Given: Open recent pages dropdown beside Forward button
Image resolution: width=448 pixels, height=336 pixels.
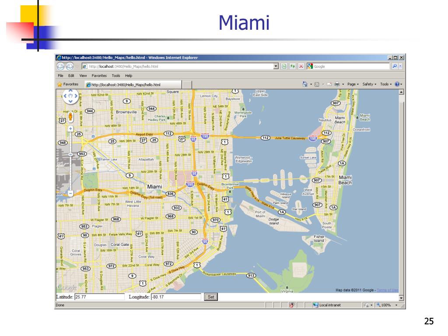Looking at the screenshot, I should [77, 66].
